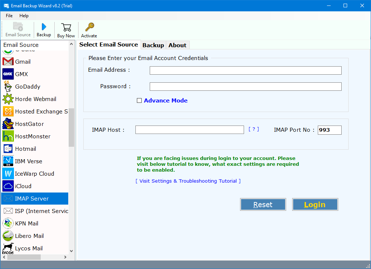371x269 pixels.
Task: Select the Gmail text entry
Action: [x=23, y=62]
